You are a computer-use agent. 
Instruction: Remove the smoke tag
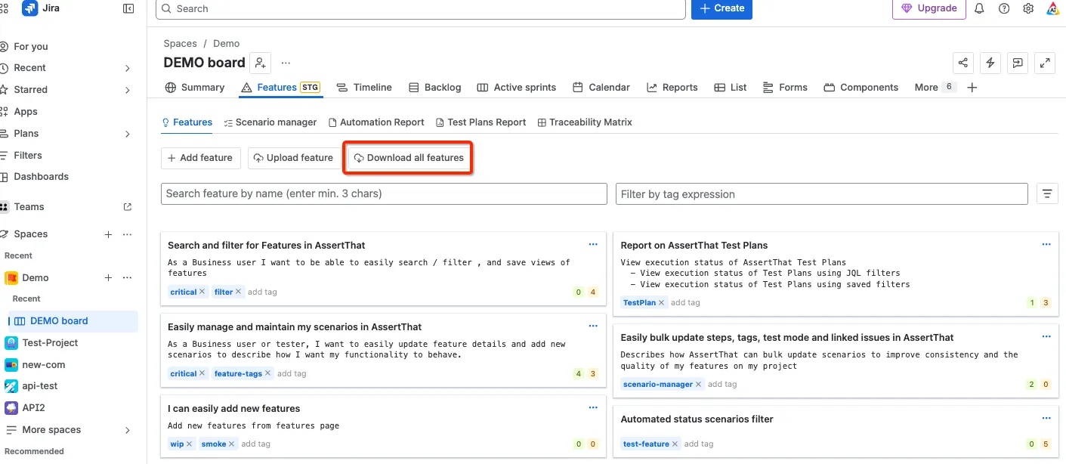point(232,444)
